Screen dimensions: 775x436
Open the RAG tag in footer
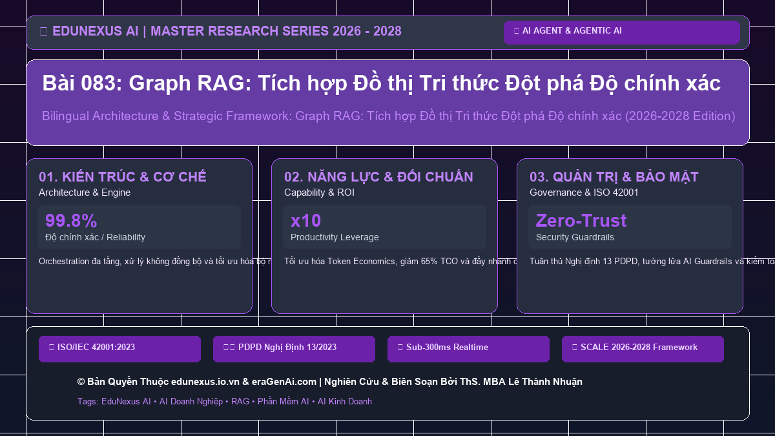(x=240, y=401)
